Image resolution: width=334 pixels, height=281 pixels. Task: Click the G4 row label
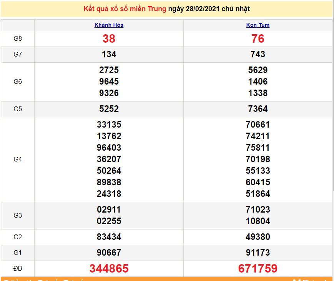(x=18, y=159)
